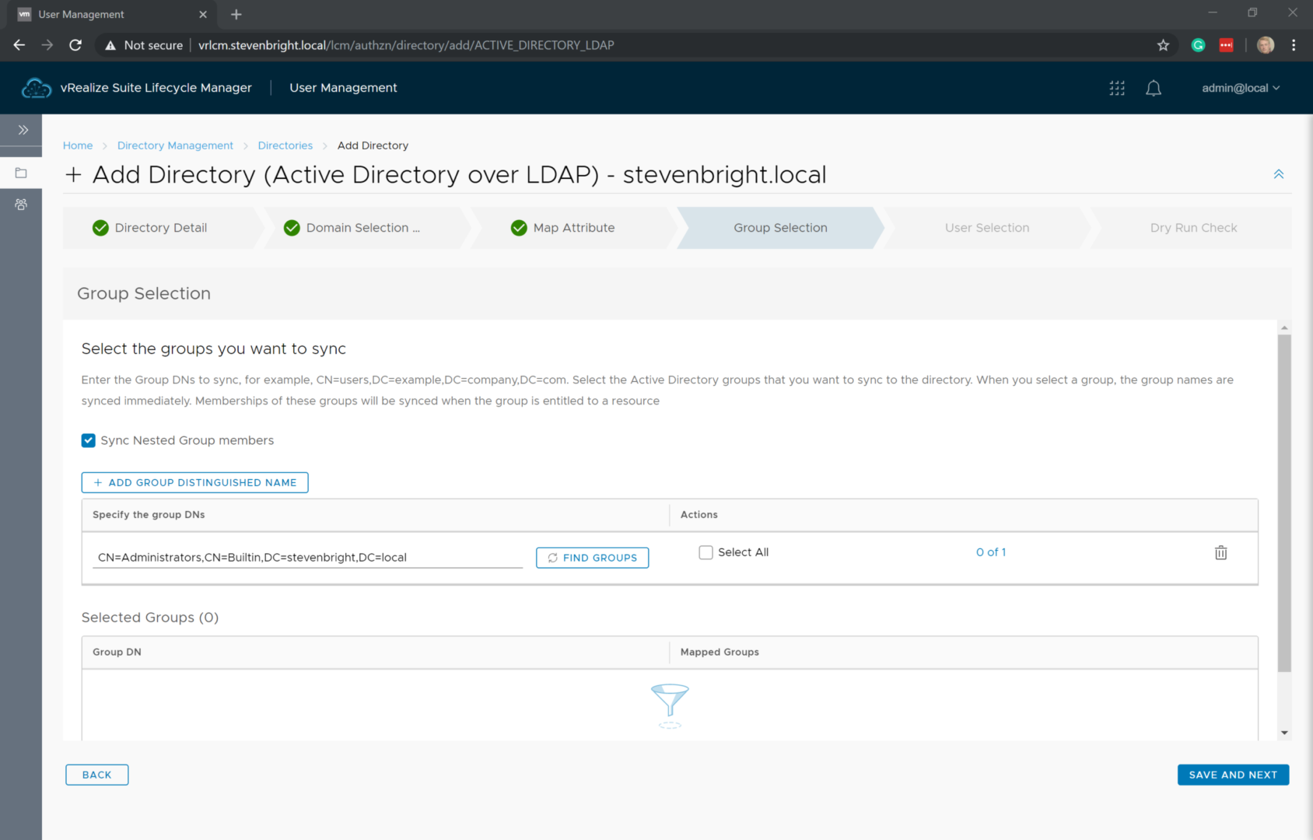
Task: Bookmark this page with the star icon
Action: click(1163, 45)
